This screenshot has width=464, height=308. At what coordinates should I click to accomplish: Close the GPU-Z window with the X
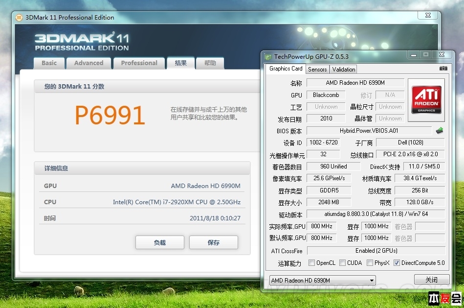point(441,55)
